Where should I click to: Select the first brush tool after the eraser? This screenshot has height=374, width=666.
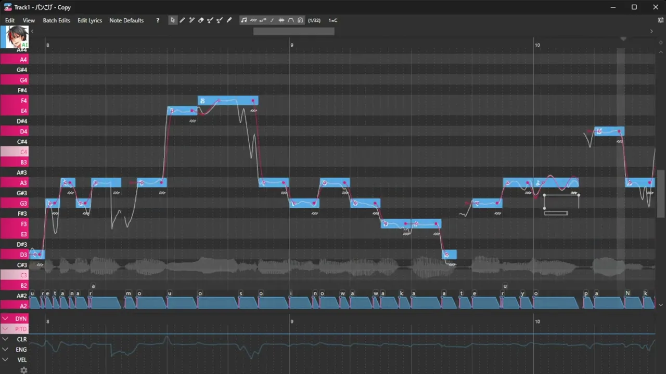210,20
